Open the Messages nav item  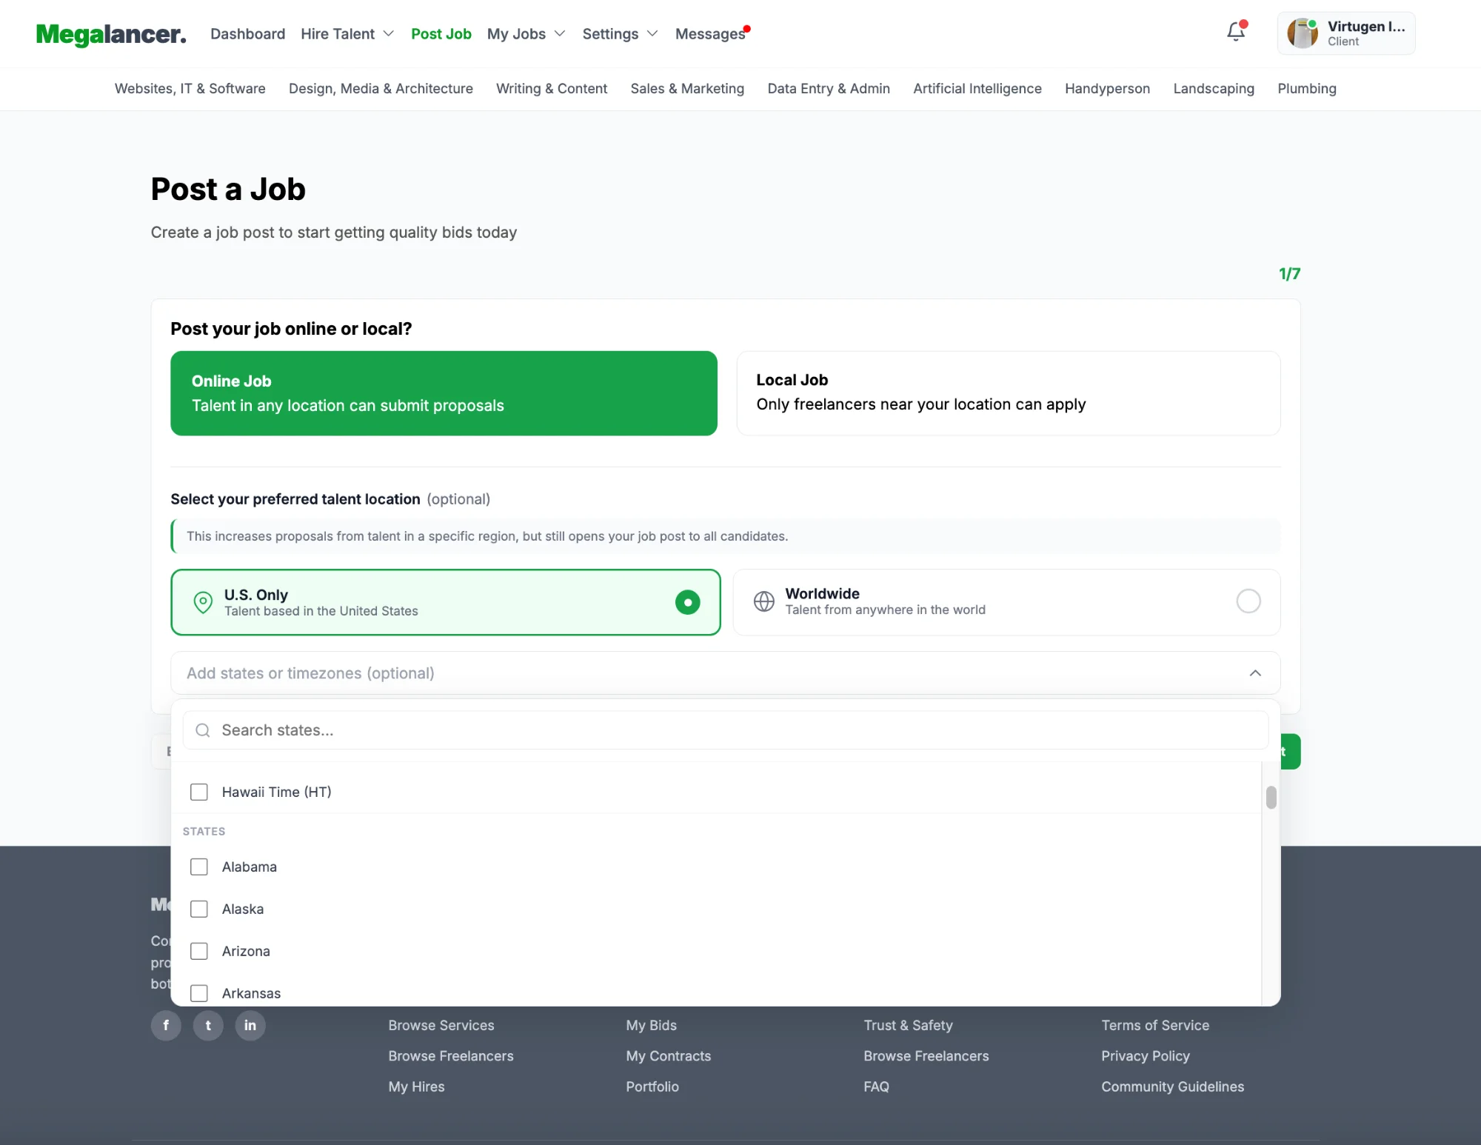(709, 34)
